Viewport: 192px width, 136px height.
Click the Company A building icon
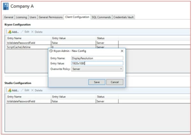tap(6, 6)
